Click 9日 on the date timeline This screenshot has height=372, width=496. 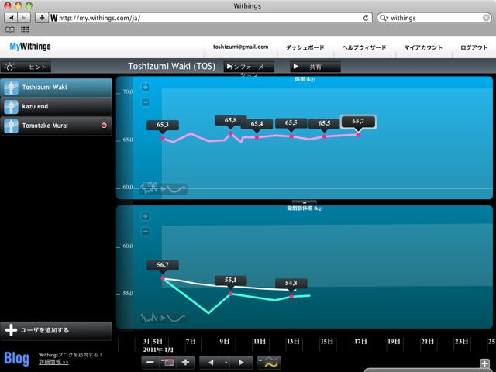coord(225,342)
